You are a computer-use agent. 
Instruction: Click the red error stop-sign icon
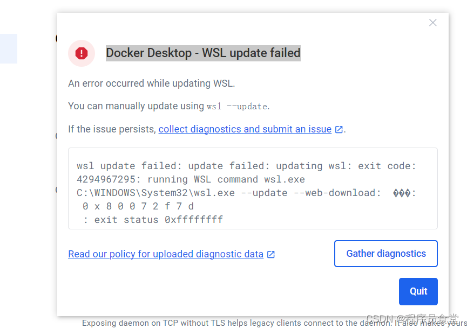pos(82,53)
